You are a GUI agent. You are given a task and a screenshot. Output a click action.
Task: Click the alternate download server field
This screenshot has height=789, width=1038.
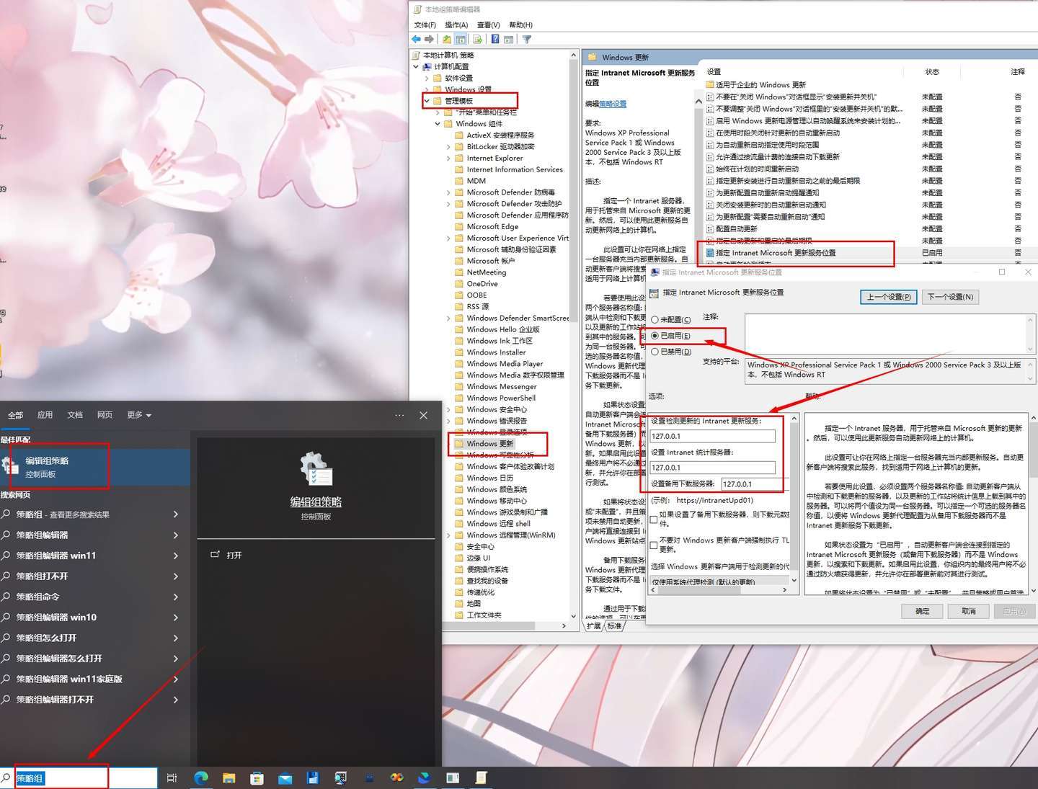pyautogui.click(x=755, y=484)
